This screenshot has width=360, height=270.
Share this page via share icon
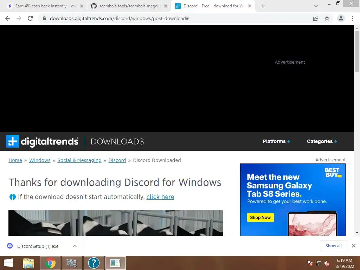[x=316, y=18]
